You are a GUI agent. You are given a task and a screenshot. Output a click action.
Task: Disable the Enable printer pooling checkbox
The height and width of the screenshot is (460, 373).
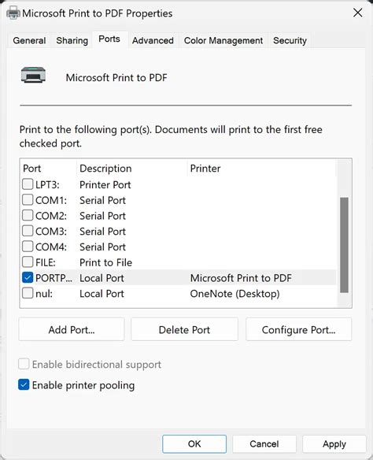[x=24, y=385]
